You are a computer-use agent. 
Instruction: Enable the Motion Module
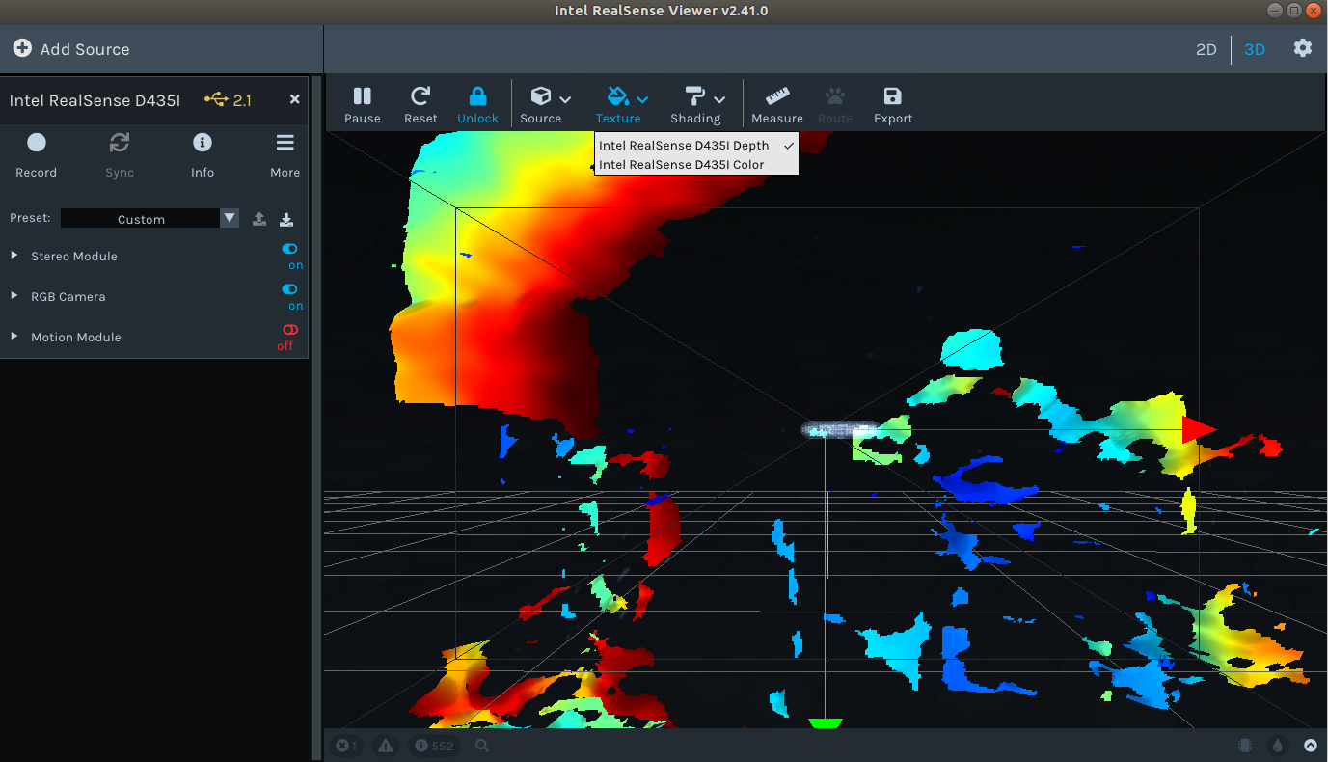(x=287, y=330)
